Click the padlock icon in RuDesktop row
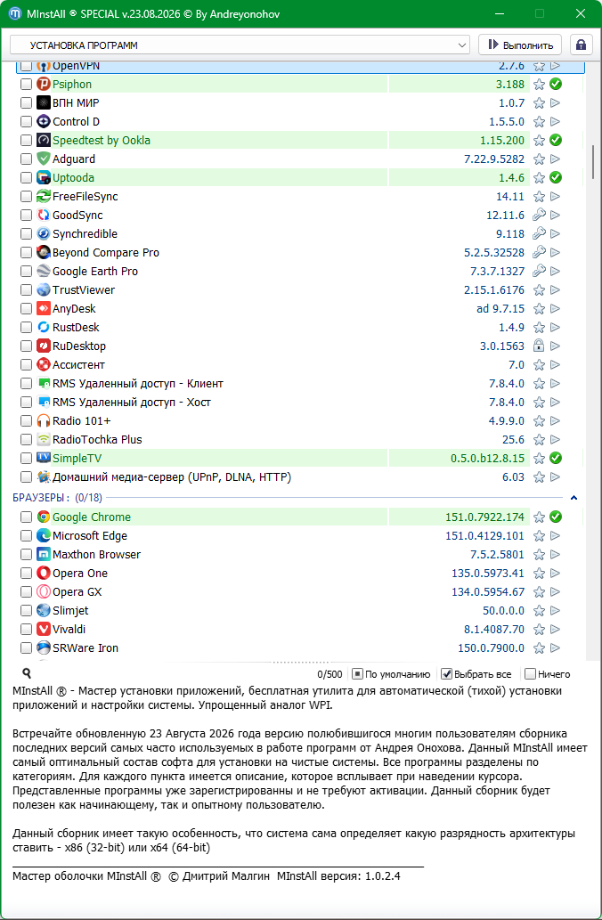The height and width of the screenshot is (920, 602). [x=540, y=346]
